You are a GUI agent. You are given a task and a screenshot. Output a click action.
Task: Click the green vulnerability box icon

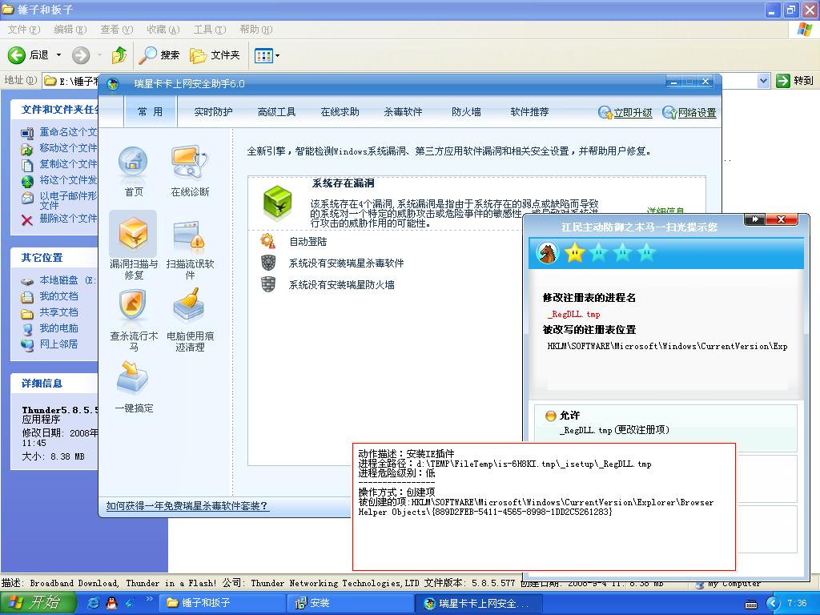coord(278,203)
